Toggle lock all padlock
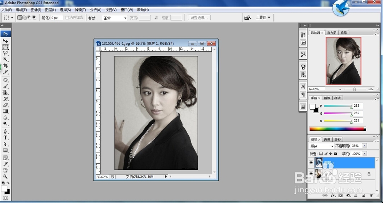This screenshot has width=383, height=203. point(336,154)
